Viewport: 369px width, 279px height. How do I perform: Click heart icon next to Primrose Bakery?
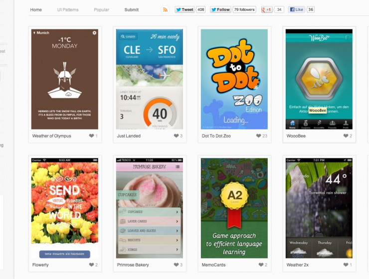(x=176, y=265)
